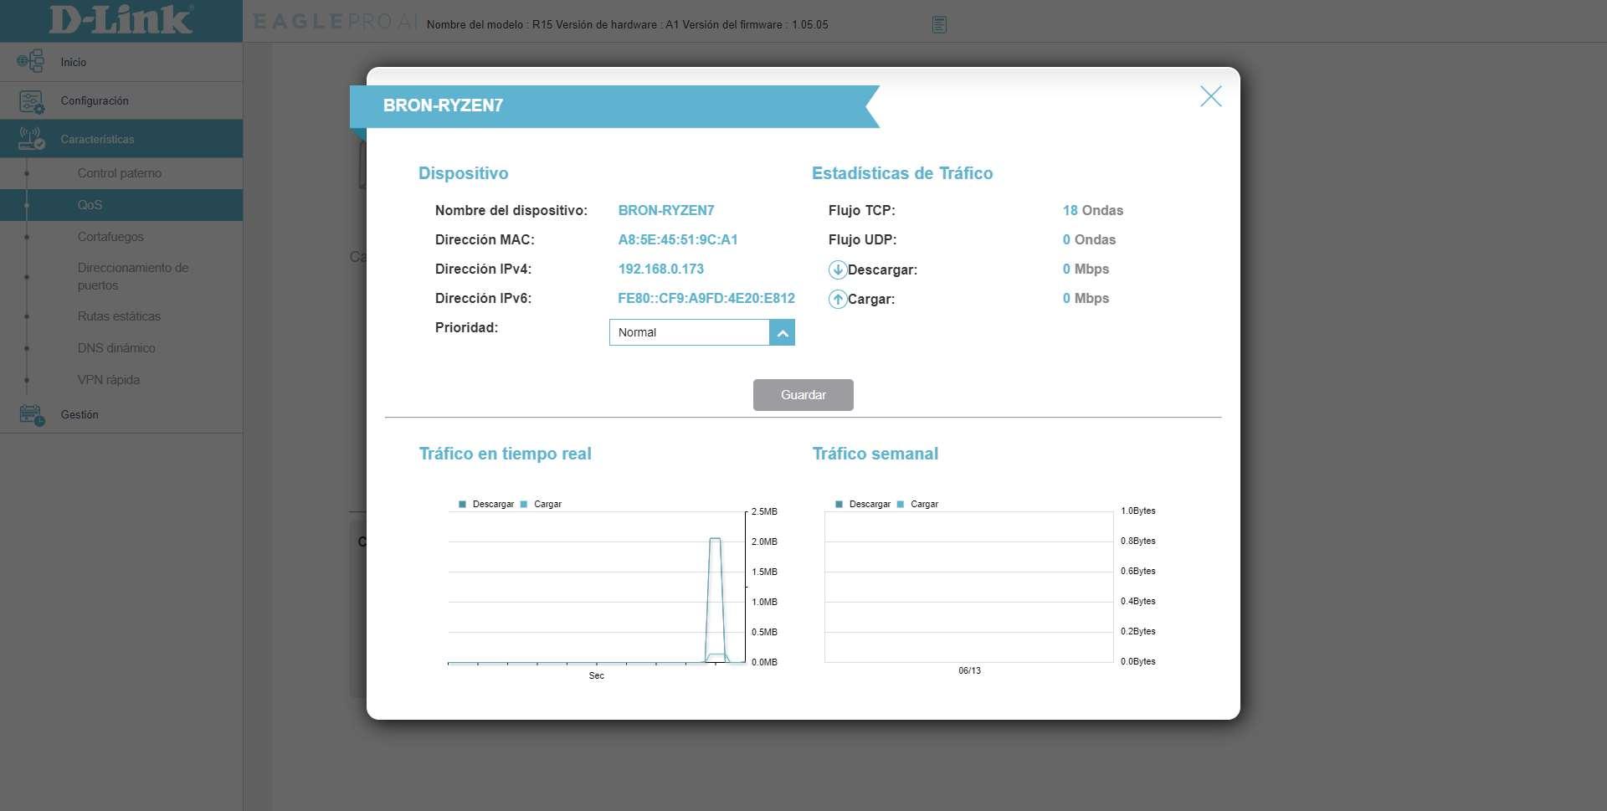Click the IPv4 address 192.168.0.173

[660, 269]
